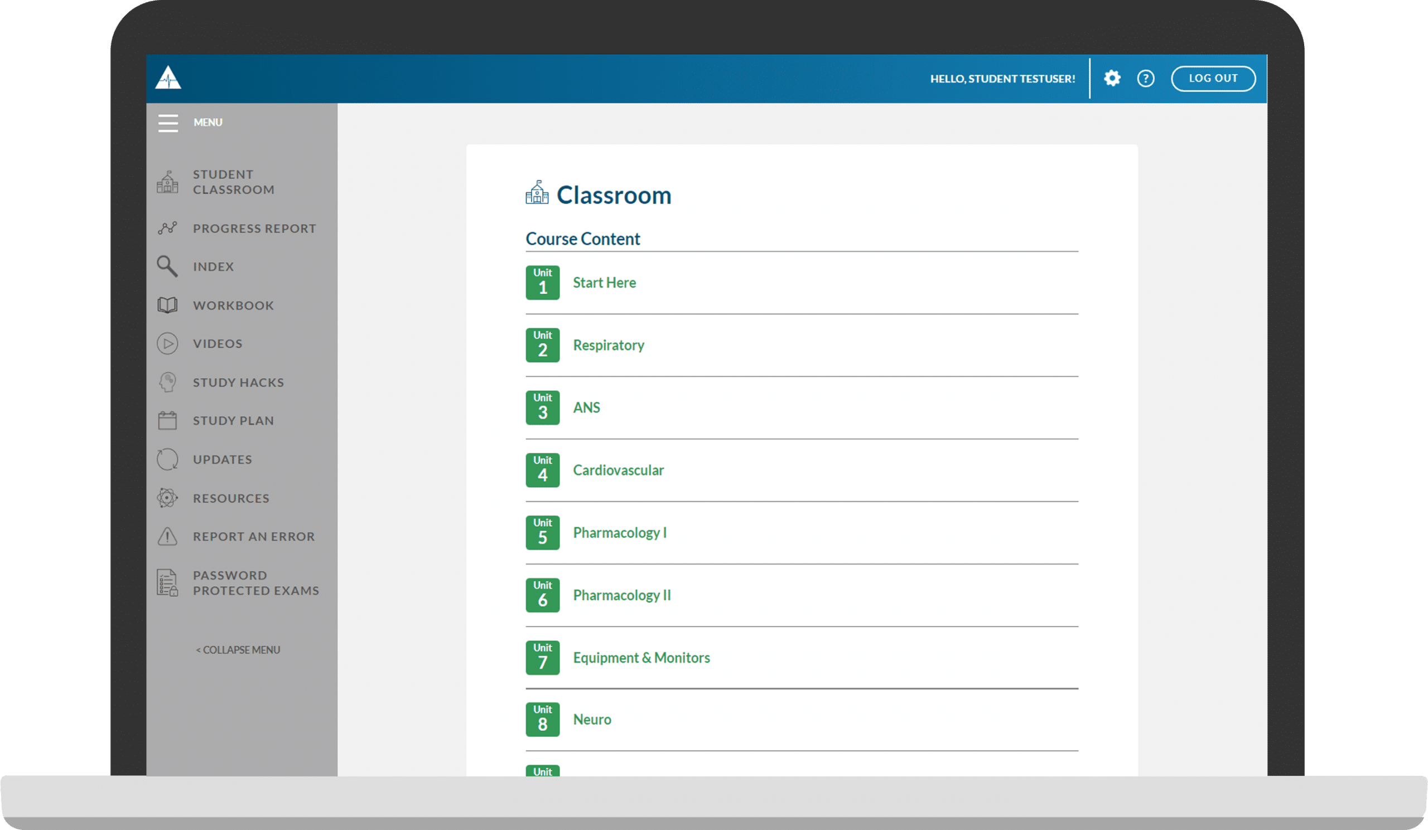Click the mountain logo in header
The height and width of the screenshot is (830, 1428).
click(168, 77)
